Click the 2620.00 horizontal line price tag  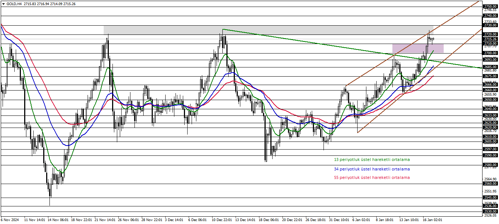pos(490,128)
